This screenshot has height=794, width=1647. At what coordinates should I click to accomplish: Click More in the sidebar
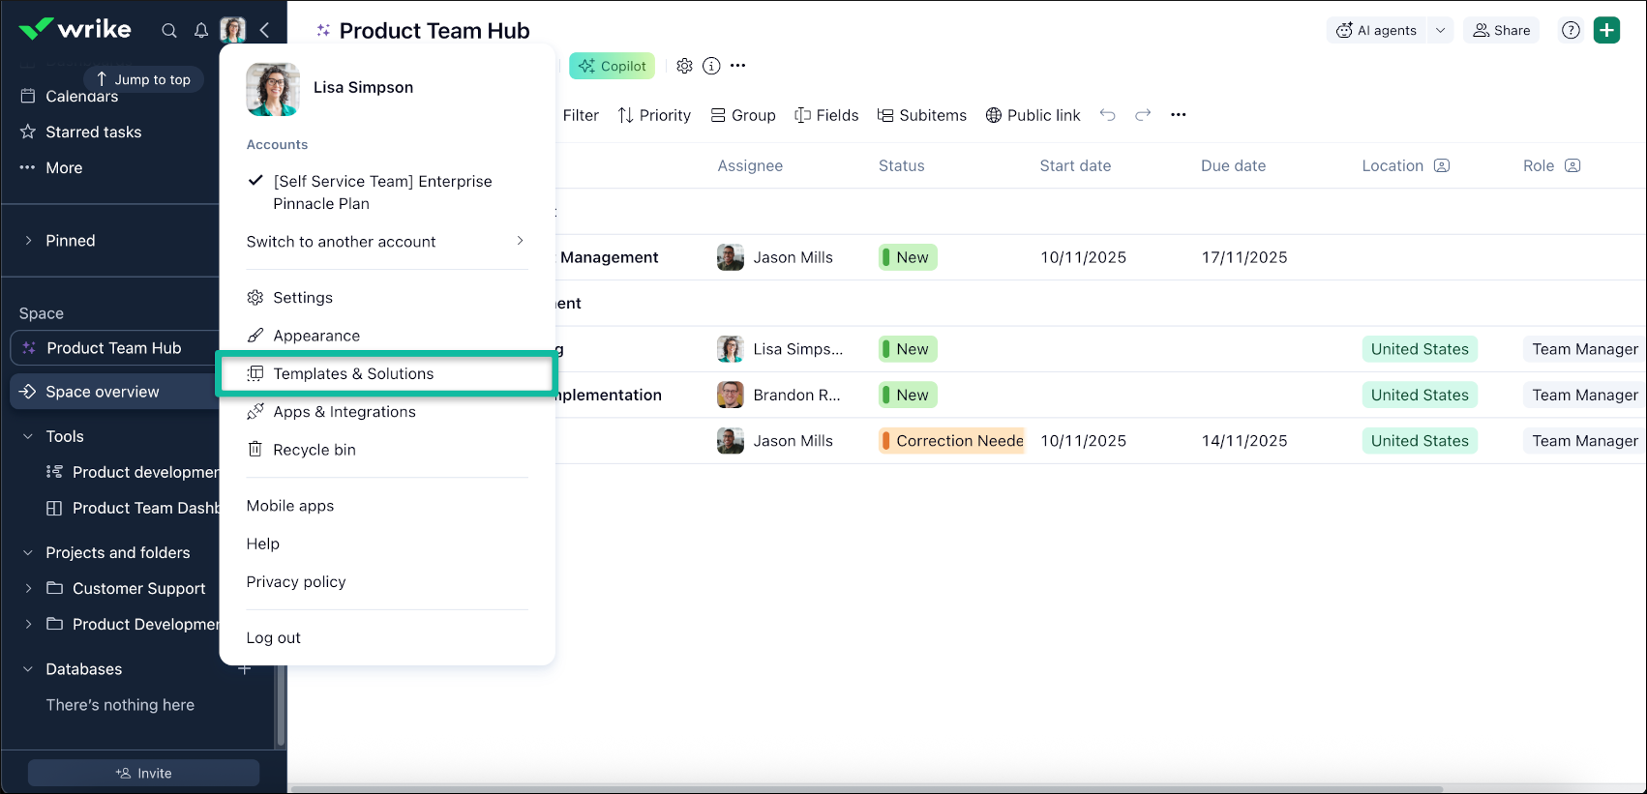pos(64,167)
